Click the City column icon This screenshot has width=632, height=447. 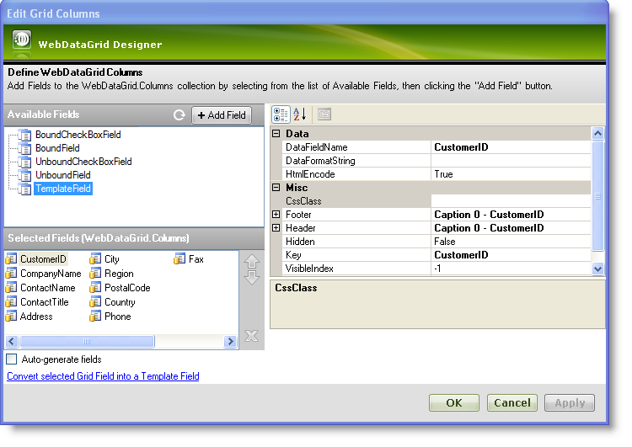[x=95, y=259]
